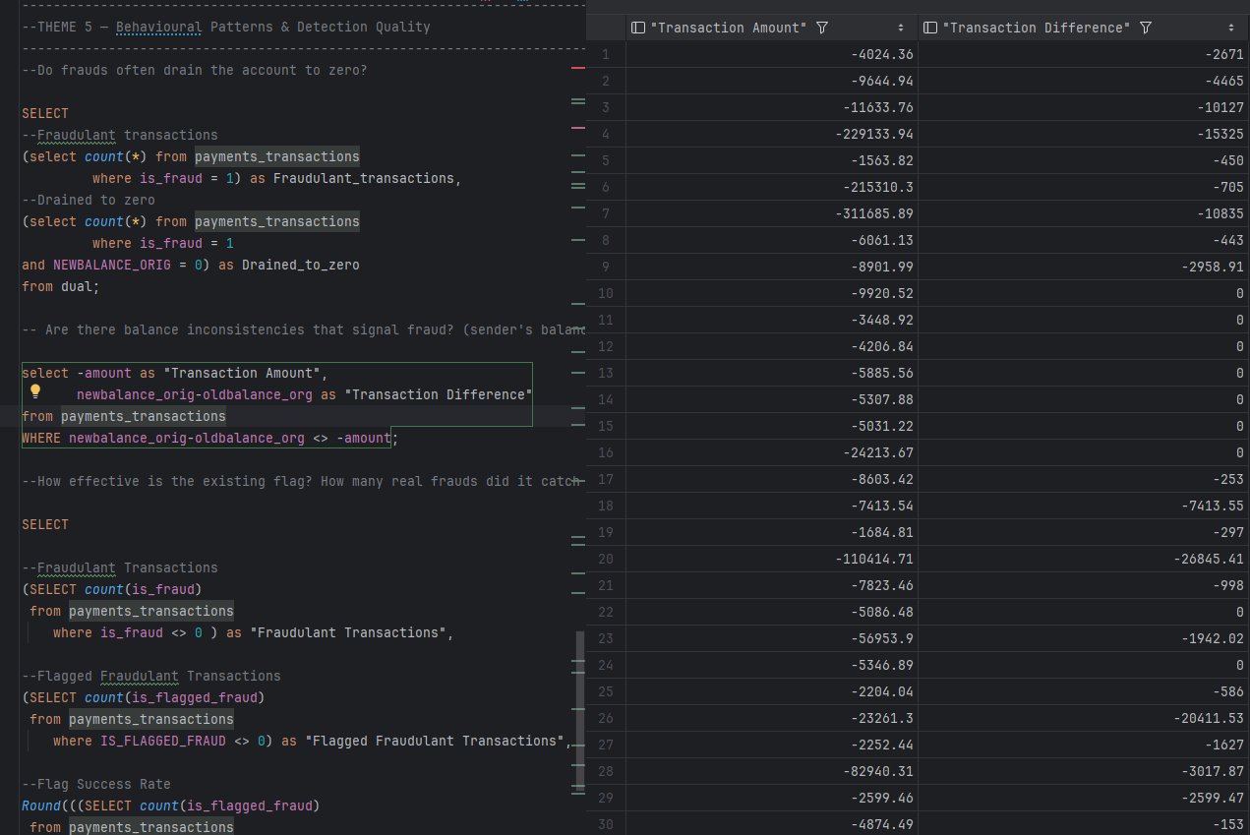Toggle sort arrows on "Transaction Difference" column
The image size is (1250, 835).
[x=1231, y=28]
